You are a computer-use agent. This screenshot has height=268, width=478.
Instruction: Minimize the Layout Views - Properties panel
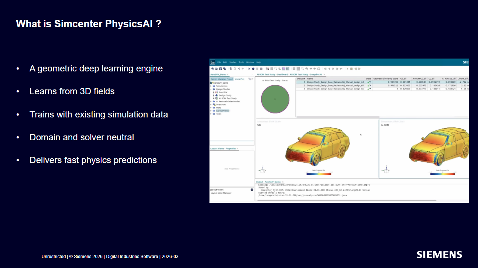[252, 148]
